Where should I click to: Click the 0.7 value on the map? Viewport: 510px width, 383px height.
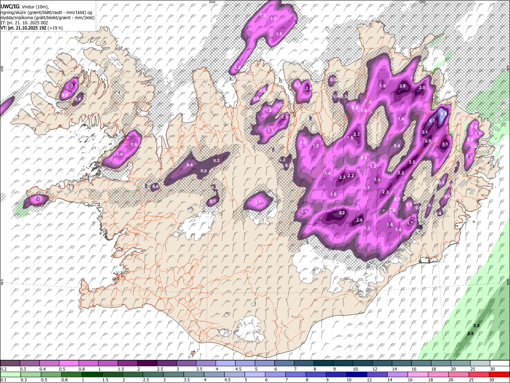pos(397,199)
